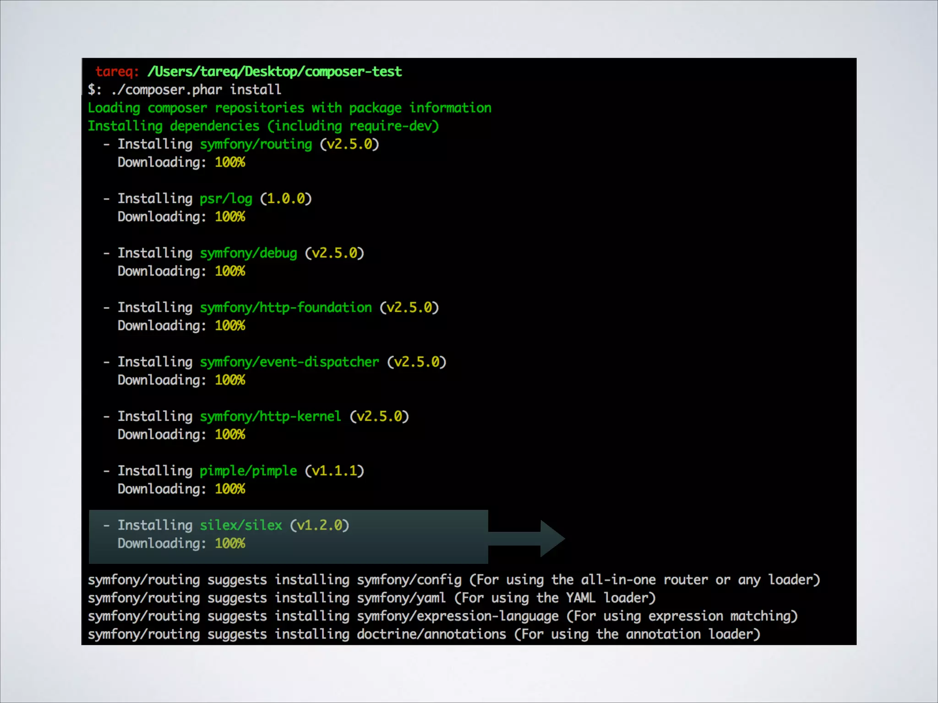This screenshot has height=703, width=938.
Task: Click the silex/silex package name
Action: 241,526
